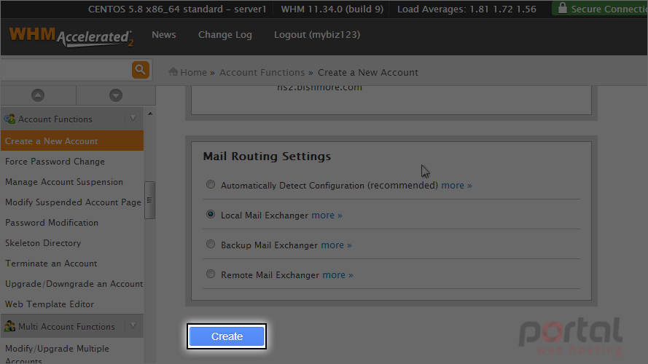
Task: Select Backup Mail Exchanger radio button
Action: pyautogui.click(x=211, y=244)
